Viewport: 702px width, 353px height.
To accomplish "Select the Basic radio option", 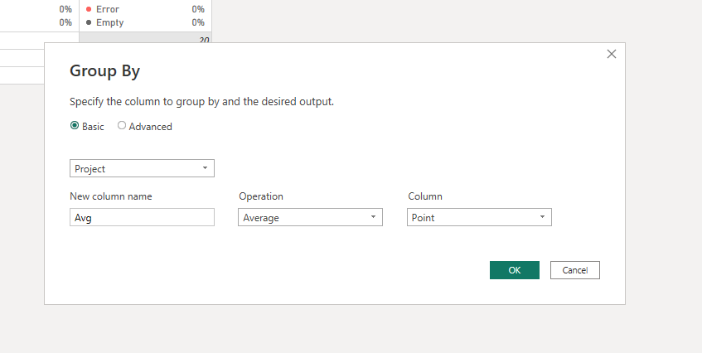I will pos(75,126).
